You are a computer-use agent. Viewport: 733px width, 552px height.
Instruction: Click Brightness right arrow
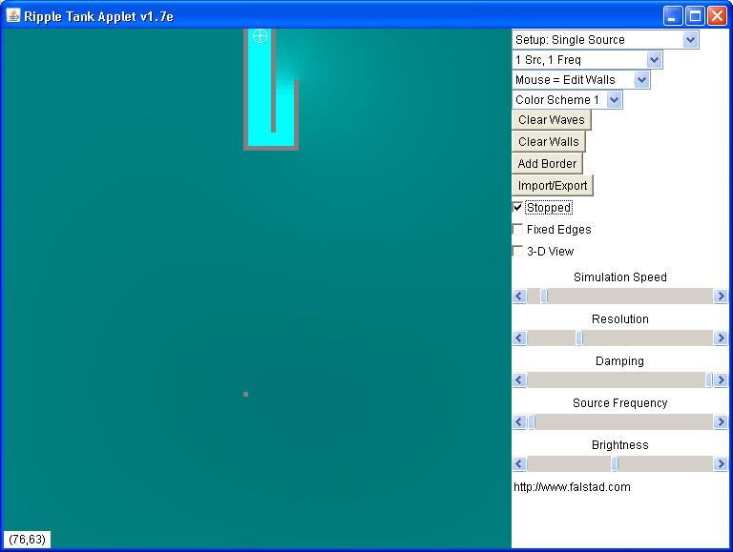pyautogui.click(x=721, y=464)
